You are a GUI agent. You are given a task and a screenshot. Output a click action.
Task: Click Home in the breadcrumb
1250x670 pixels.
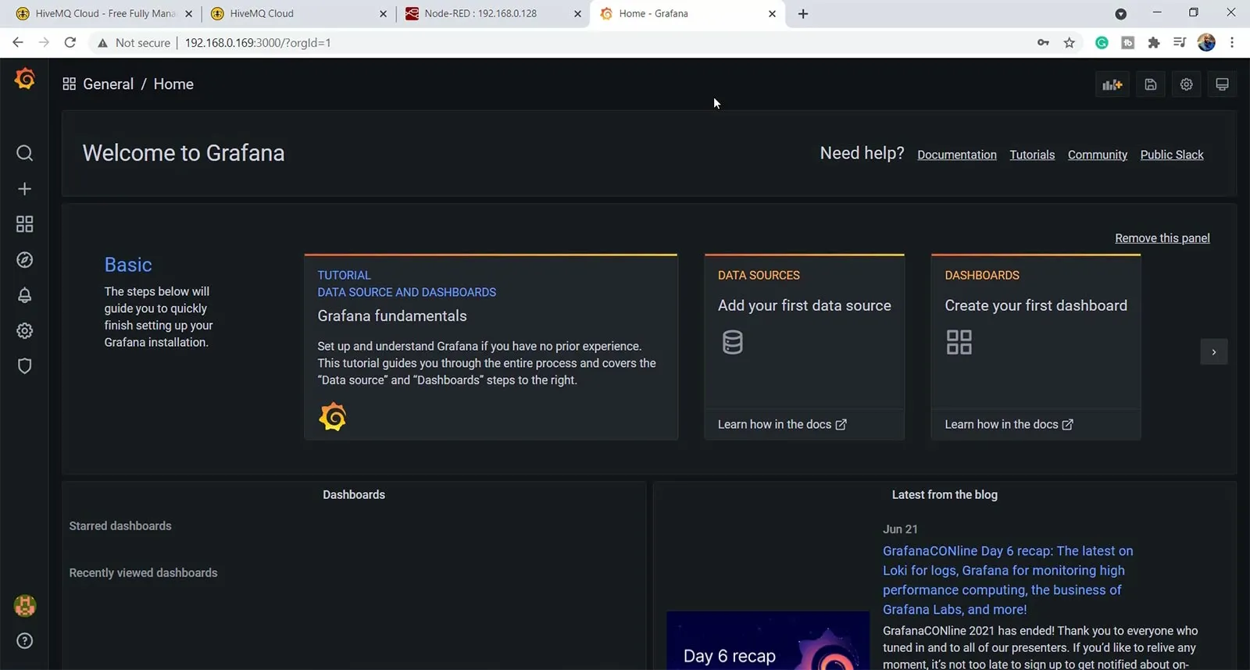173,84
